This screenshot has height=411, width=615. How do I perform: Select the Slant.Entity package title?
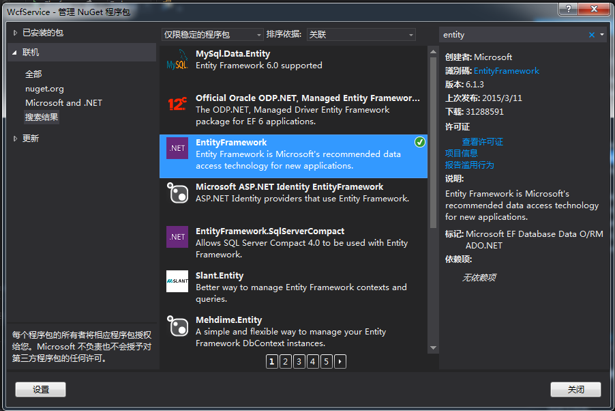coord(220,276)
